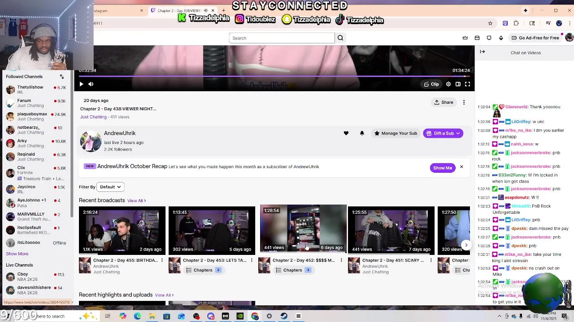Open View All for highlights and uploads
Screen dimensions: 574x322
tap(164, 295)
